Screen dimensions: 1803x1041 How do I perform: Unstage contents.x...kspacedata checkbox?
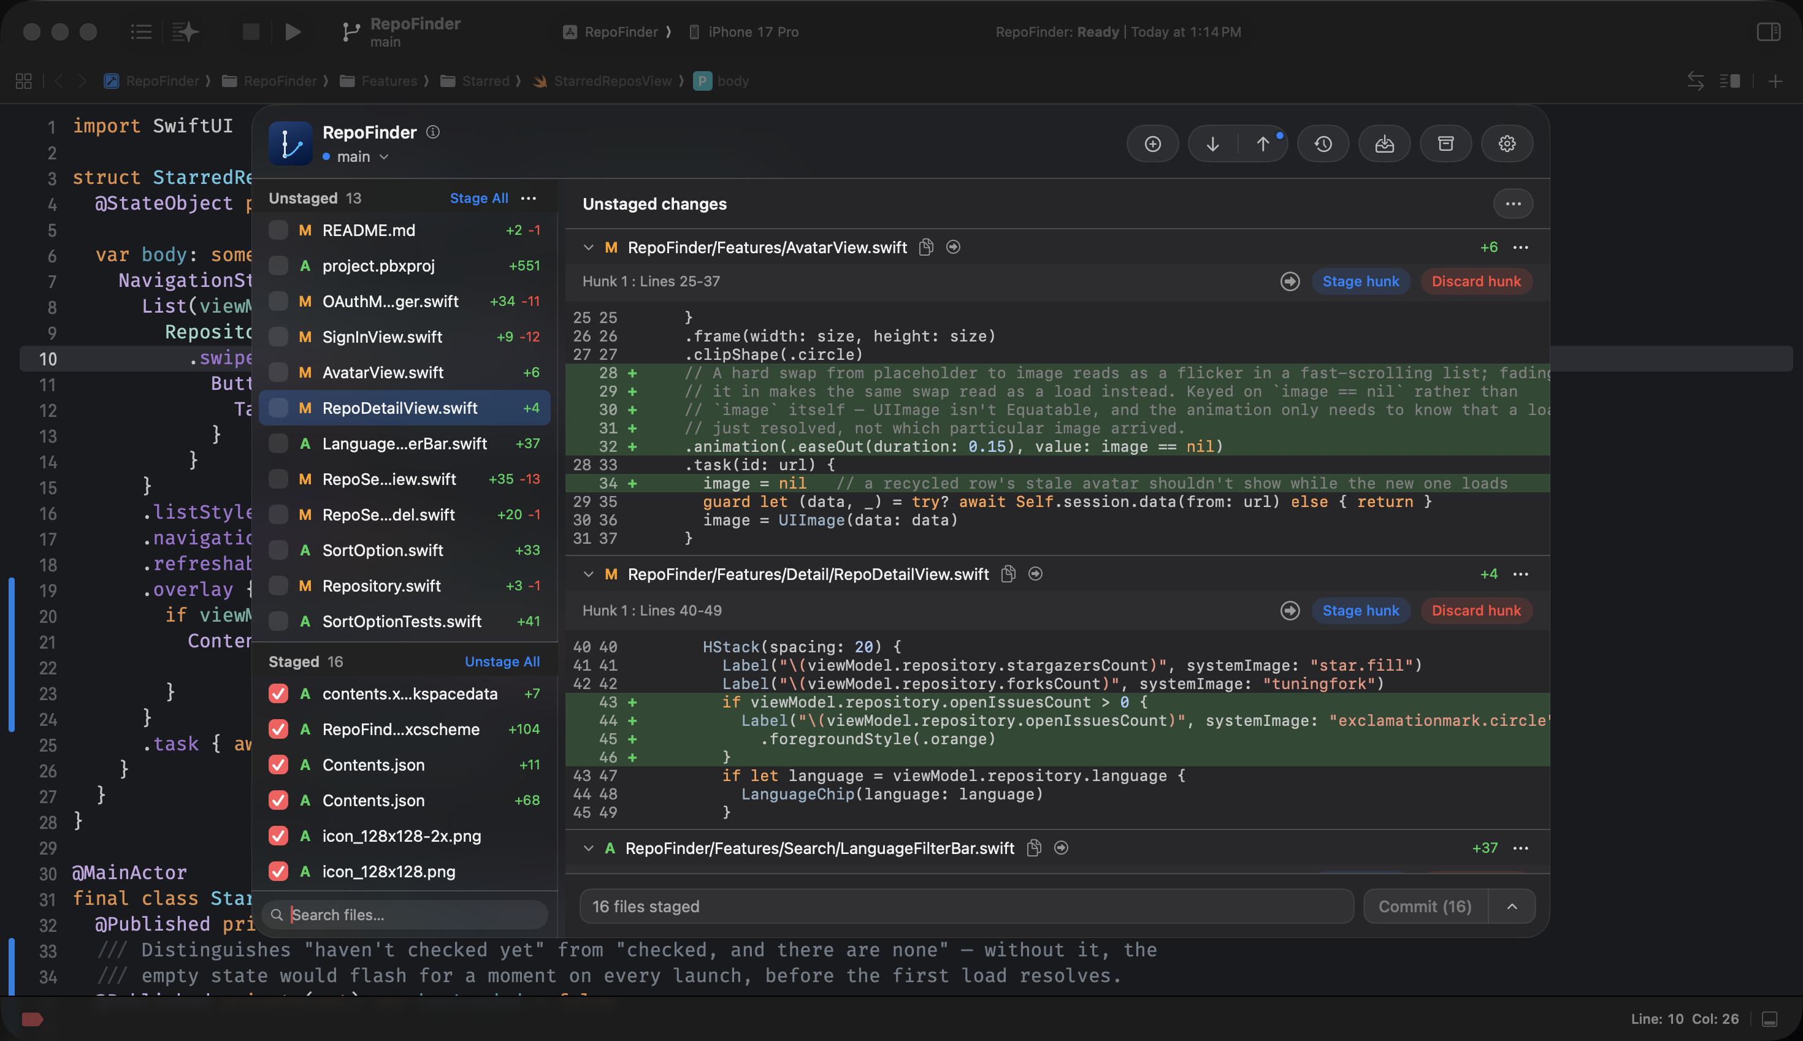point(278,693)
